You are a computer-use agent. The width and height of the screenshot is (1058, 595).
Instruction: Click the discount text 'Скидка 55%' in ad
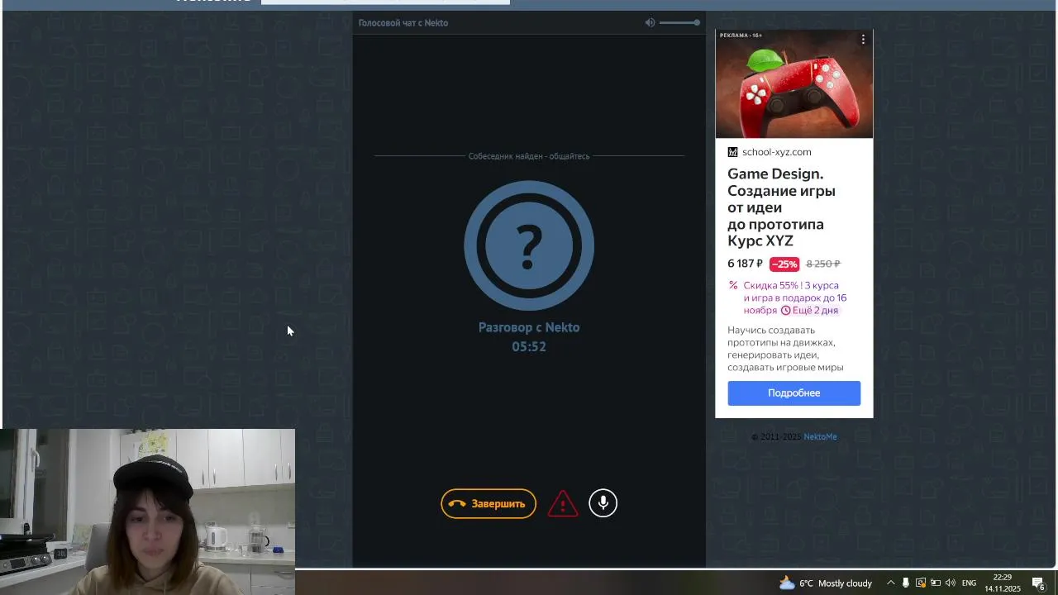[x=772, y=285]
